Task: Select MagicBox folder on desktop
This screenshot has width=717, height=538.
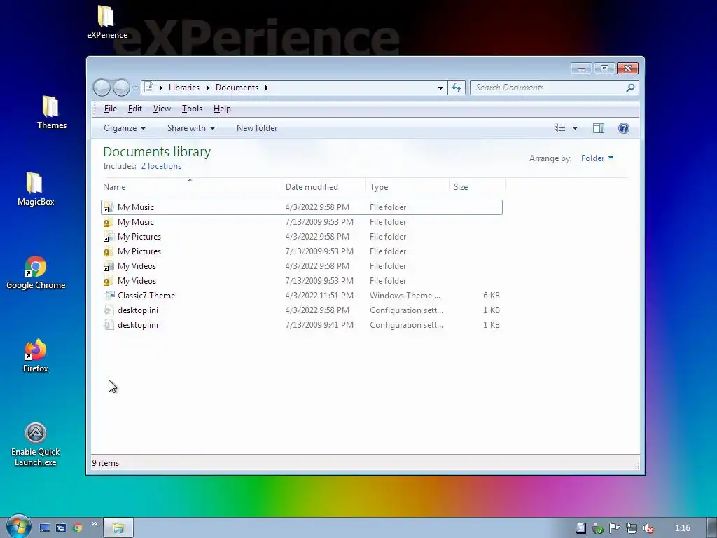Action: click(x=36, y=189)
